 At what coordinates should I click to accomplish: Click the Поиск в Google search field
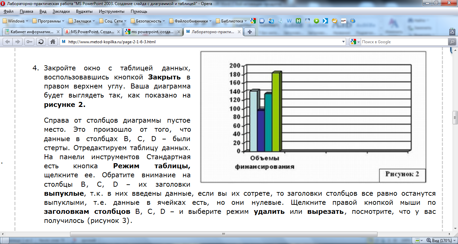click(x=404, y=42)
